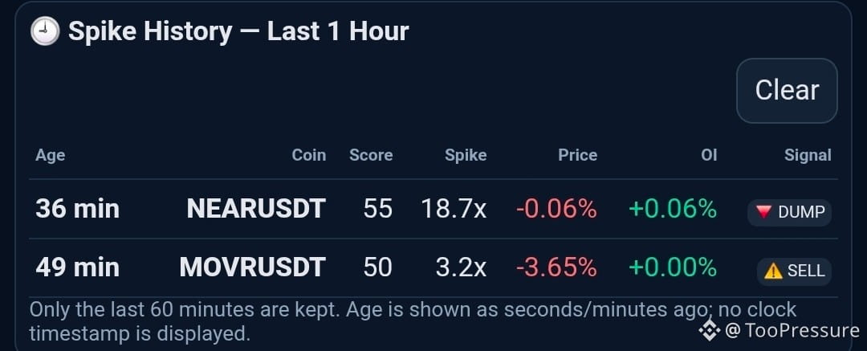
Task: Sort by the Spike column header
Action: [x=466, y=156]
